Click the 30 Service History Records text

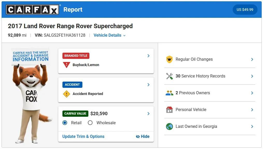pos(201,76)
